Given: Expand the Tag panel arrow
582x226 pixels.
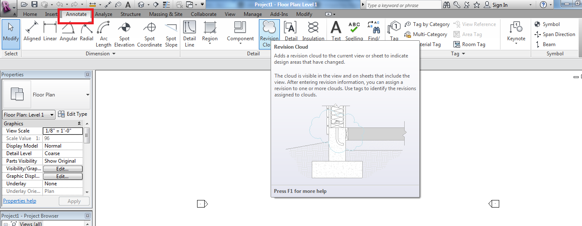Looking at the screenshot, I should click(x=463, y=54).
